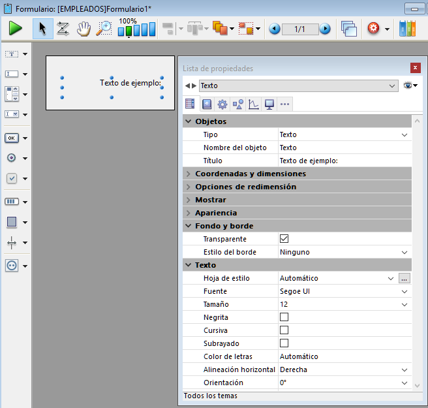Uncheck the Transparente checkbox
Image resolution: width=428 pixels, height=408 pixels.
(x=284, y=239)
